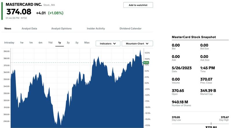Image resolution: width=231 pixels, height=128 pixels.
Task: Click the 0.00 Ask Size value
Action: coord(204,57)
